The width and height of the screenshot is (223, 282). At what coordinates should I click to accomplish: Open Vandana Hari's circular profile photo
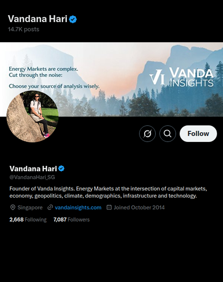click(x=32, y=116)
